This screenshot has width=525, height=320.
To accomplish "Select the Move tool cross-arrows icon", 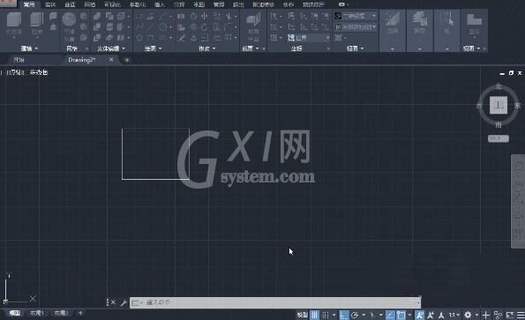I will tap(204, 16).
